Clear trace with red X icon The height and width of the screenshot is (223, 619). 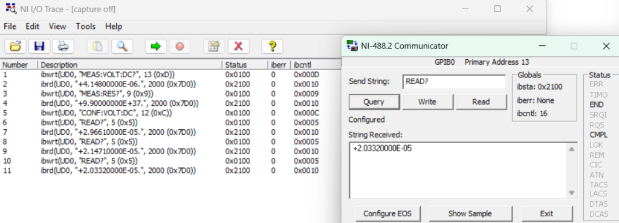point(238,47)
